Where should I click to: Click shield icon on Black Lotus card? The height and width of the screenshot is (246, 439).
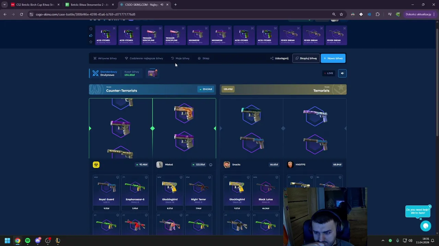[x=277, y=177]
